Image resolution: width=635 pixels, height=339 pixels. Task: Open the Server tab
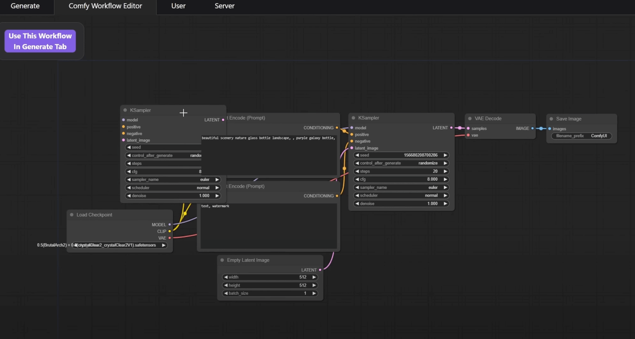(x=224, y=6)
